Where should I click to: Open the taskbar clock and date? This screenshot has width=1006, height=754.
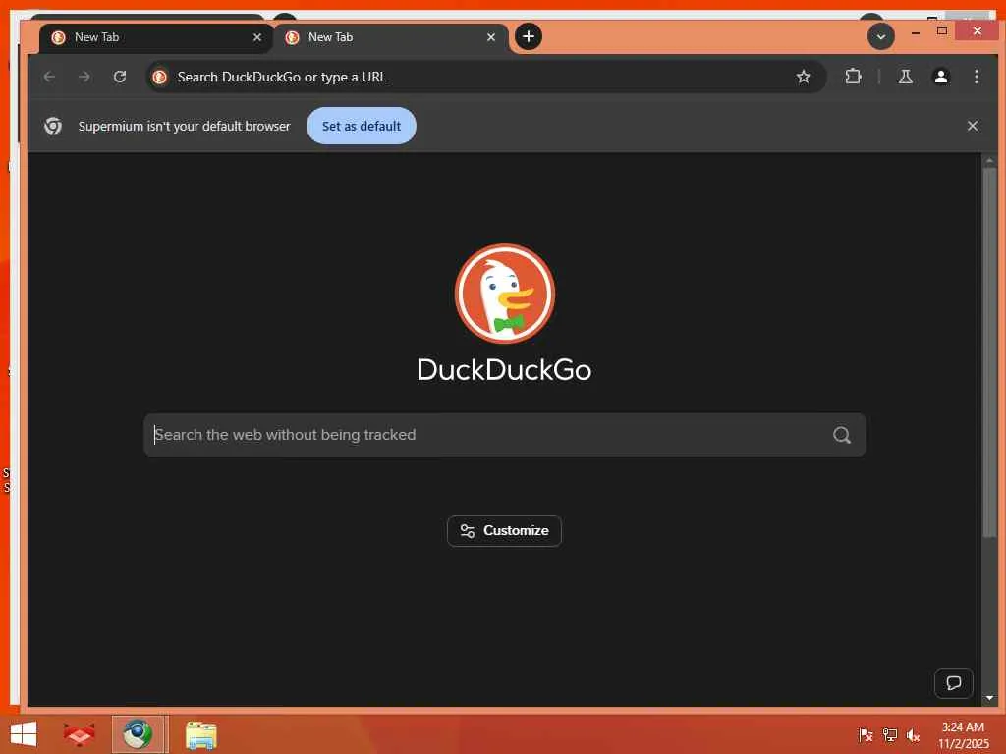pos(963,735)
